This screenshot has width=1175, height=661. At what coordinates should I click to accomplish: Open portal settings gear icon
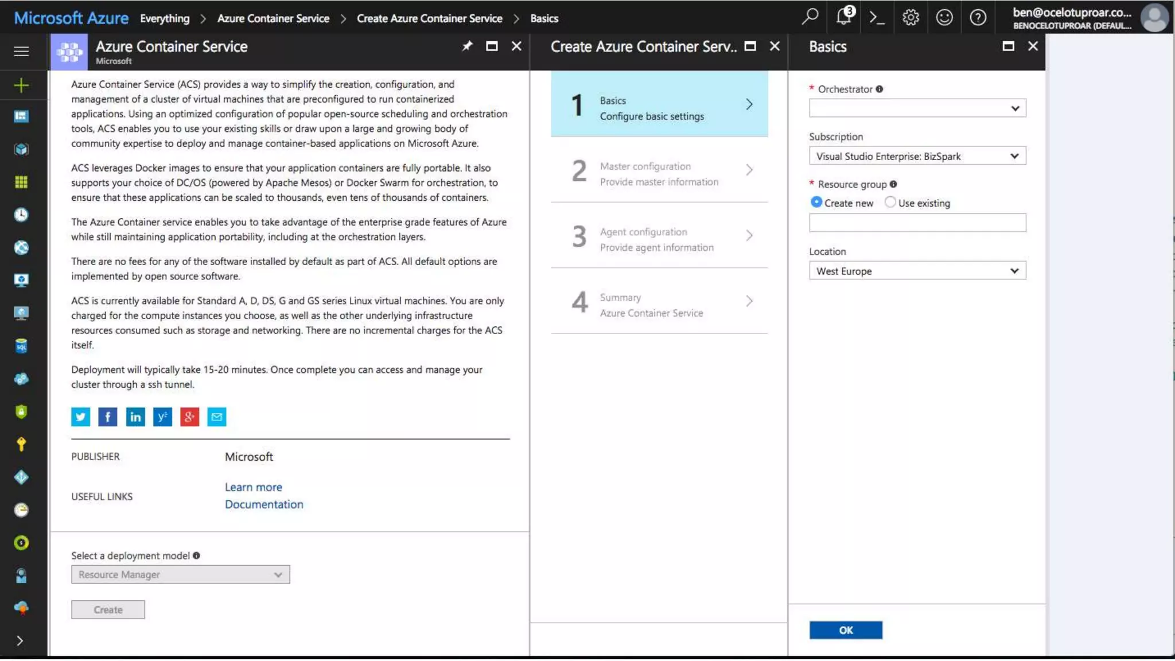click(911, 18)
